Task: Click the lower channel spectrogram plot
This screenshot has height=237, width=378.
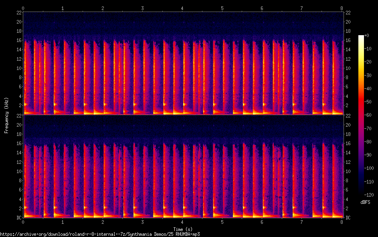Action: 183,166
